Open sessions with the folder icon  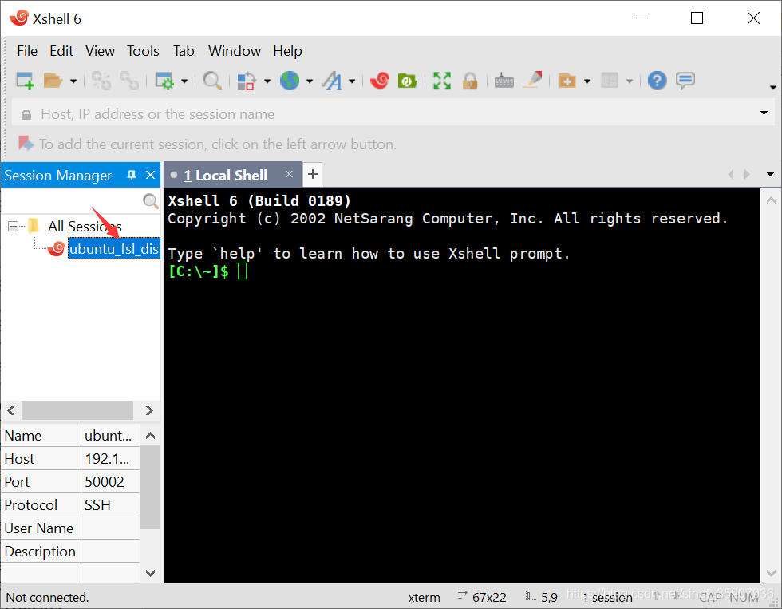point(53,81)
